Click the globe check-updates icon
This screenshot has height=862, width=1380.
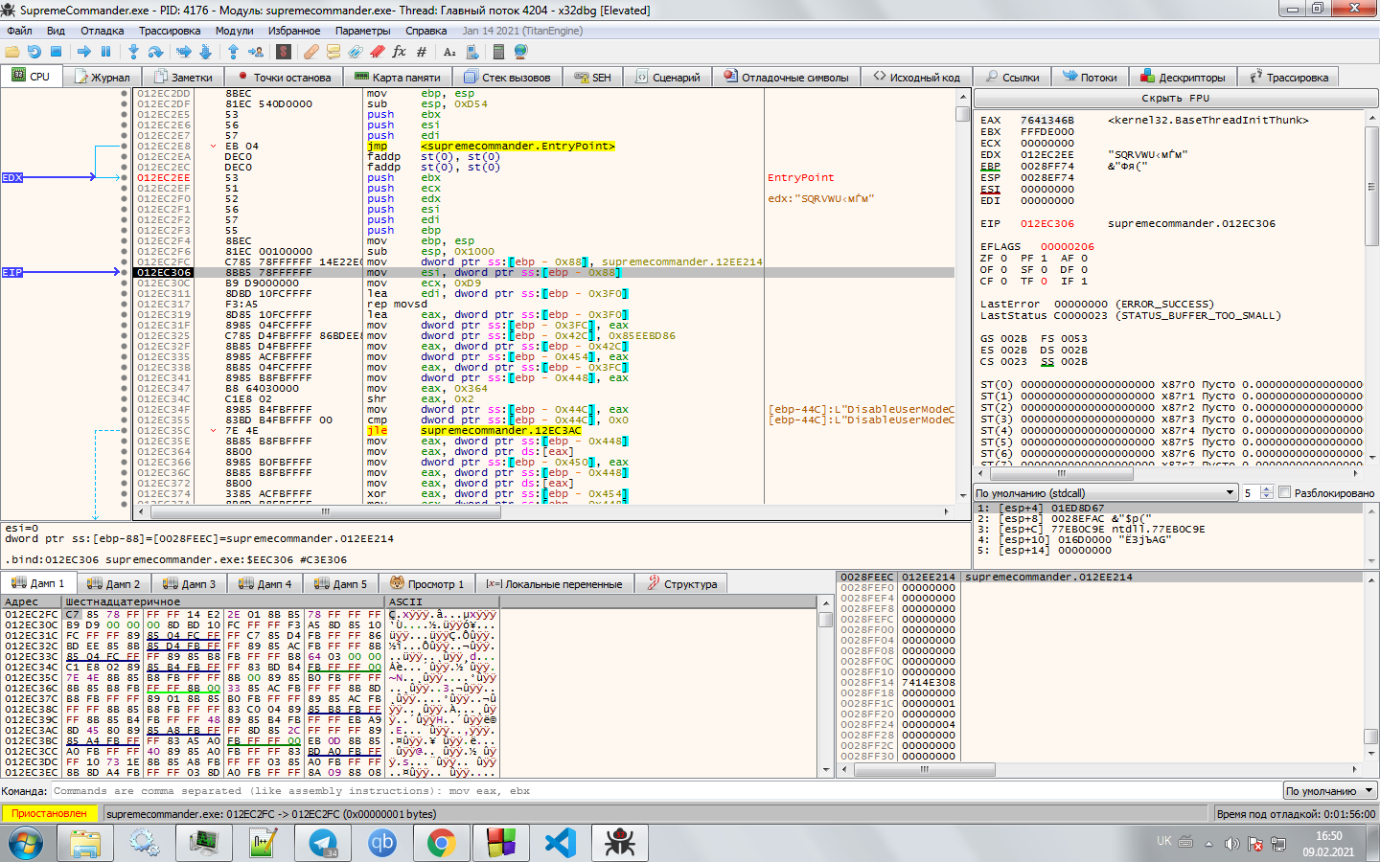(x=521, y=52)
